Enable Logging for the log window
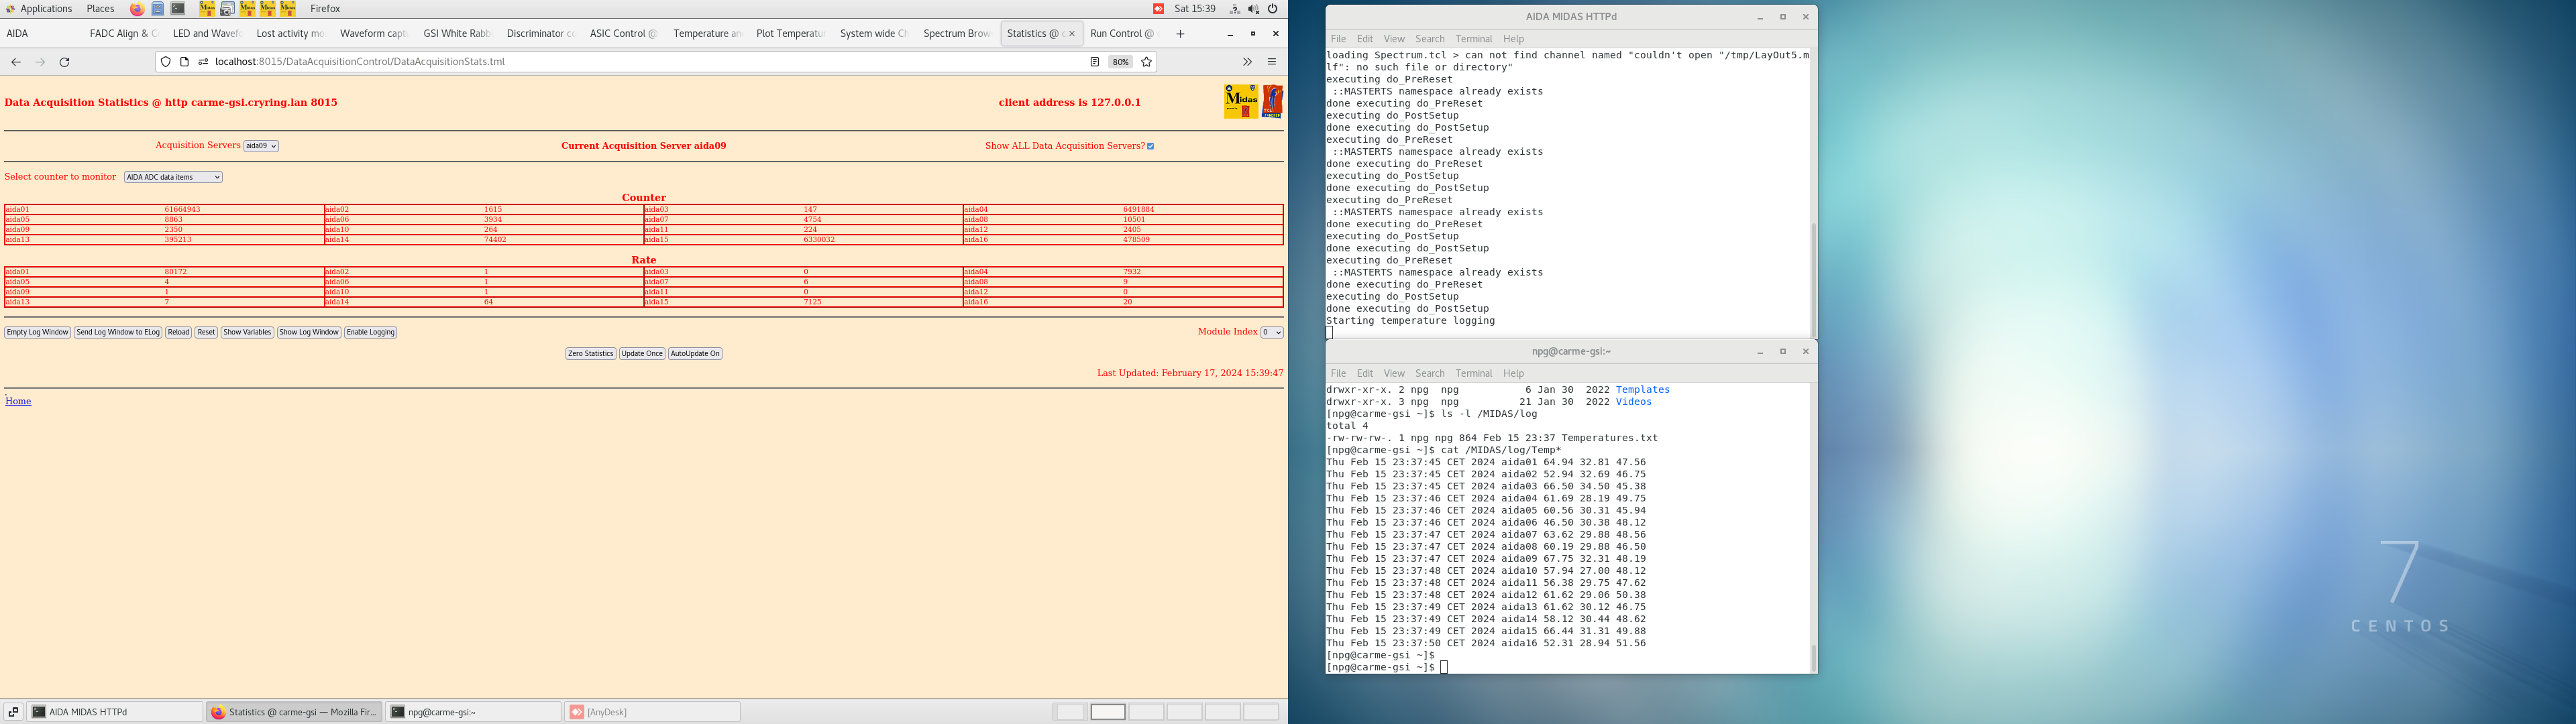This screenshot has height=724, width=2576. tap(370, 332)
